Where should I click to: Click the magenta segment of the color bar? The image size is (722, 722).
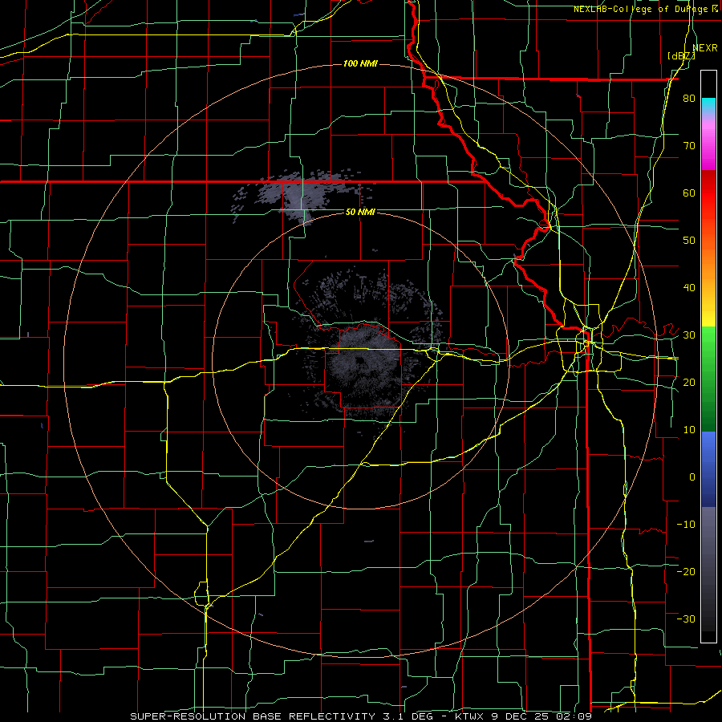pos(708,147)
